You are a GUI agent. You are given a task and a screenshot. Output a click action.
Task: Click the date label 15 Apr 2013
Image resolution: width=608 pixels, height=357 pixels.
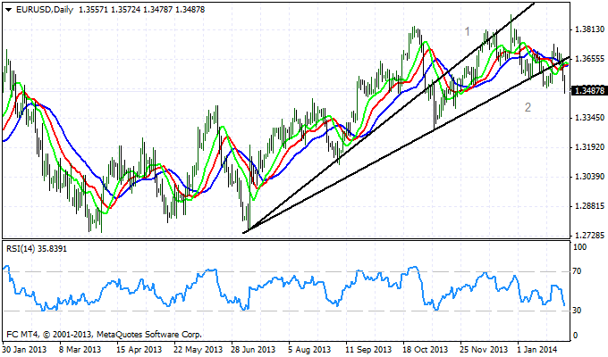click(139, 350)
